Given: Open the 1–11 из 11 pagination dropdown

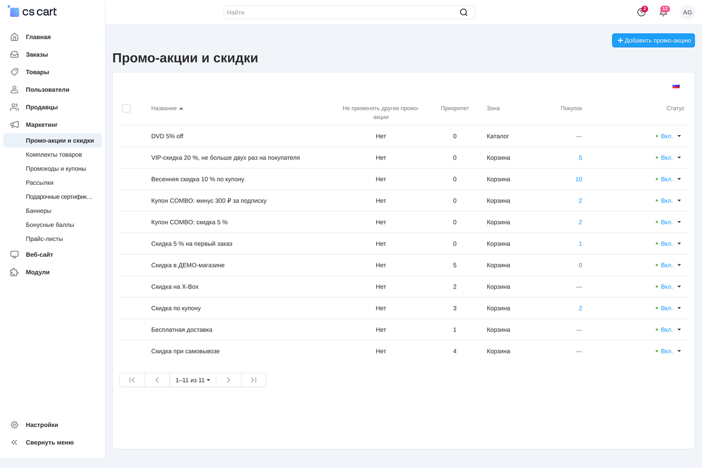Looking at the screenshot, I should [192, 380].
